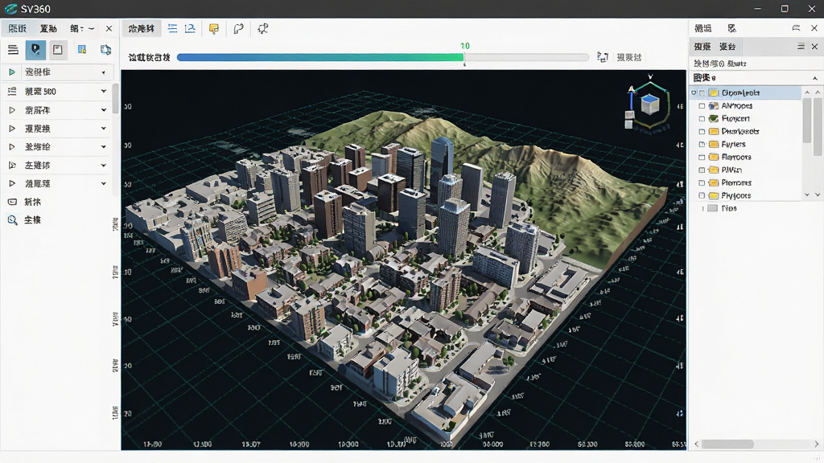Toggle the checkbox beside the green terrain layer
This screenshot has width=824, height=463.
[x=702, y=119]
